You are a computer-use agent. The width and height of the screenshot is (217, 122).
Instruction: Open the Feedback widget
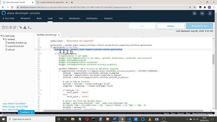[x=25, y=112]
